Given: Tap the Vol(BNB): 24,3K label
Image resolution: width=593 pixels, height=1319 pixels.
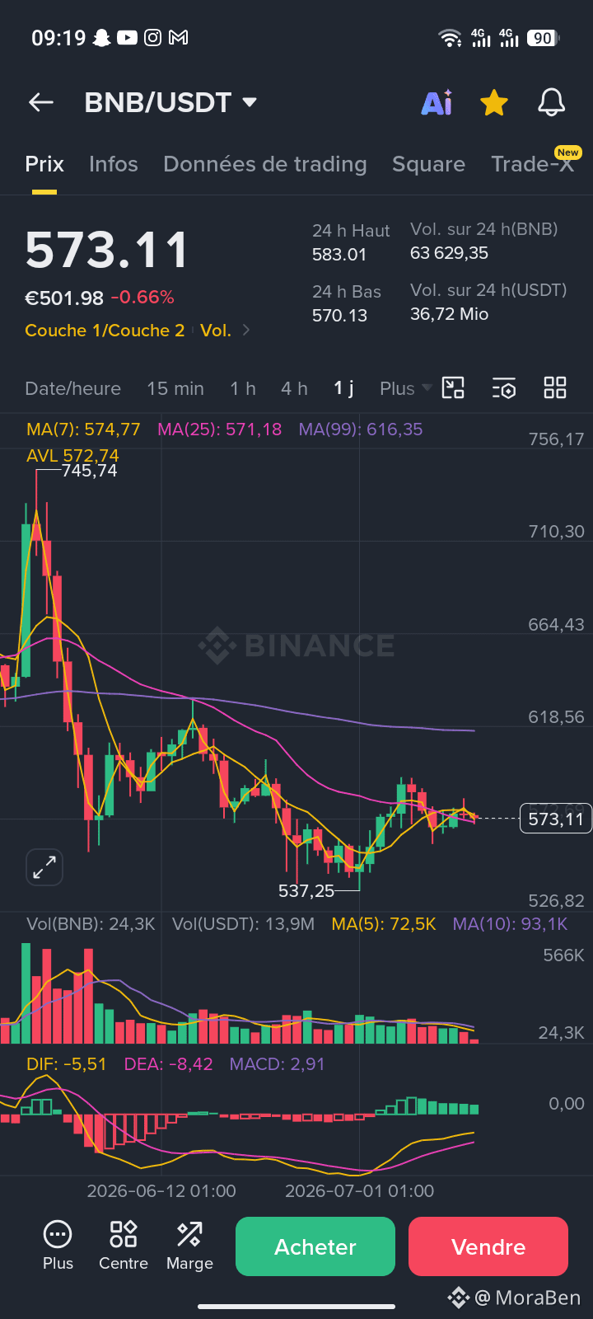Looking at the screenshot, I should 91,924.
